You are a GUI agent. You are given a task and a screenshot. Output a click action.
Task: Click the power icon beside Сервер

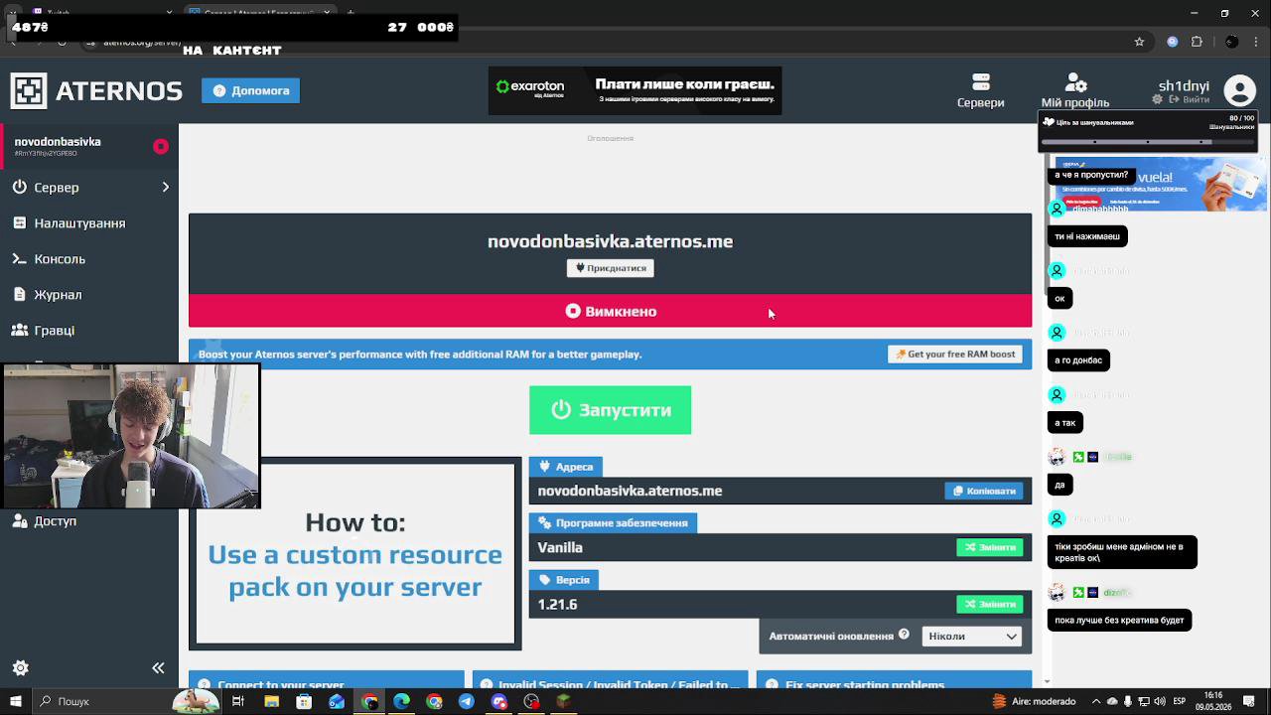20,187
